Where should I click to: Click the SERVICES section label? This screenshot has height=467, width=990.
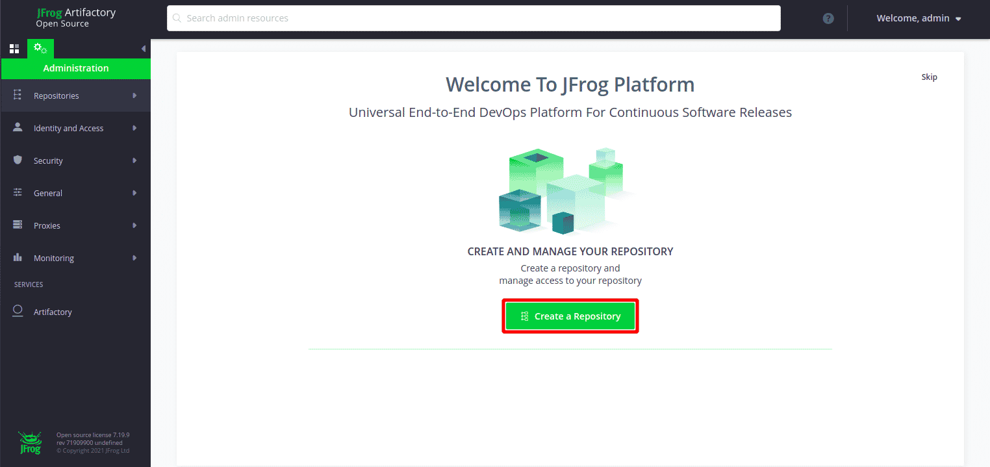tap(29, 284)
